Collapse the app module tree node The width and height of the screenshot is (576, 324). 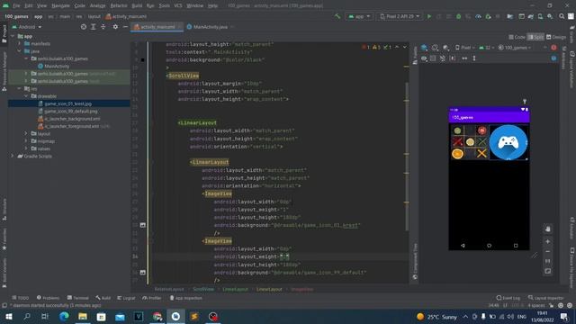pos(13,36)
